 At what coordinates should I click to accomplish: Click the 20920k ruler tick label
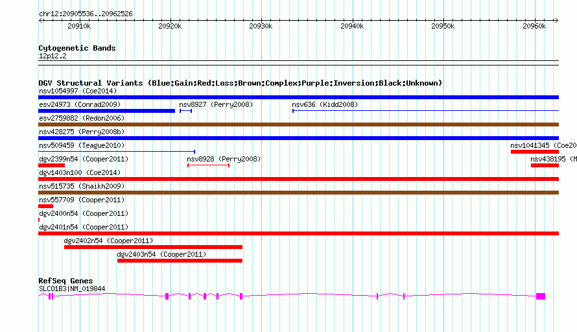[170, 26]
